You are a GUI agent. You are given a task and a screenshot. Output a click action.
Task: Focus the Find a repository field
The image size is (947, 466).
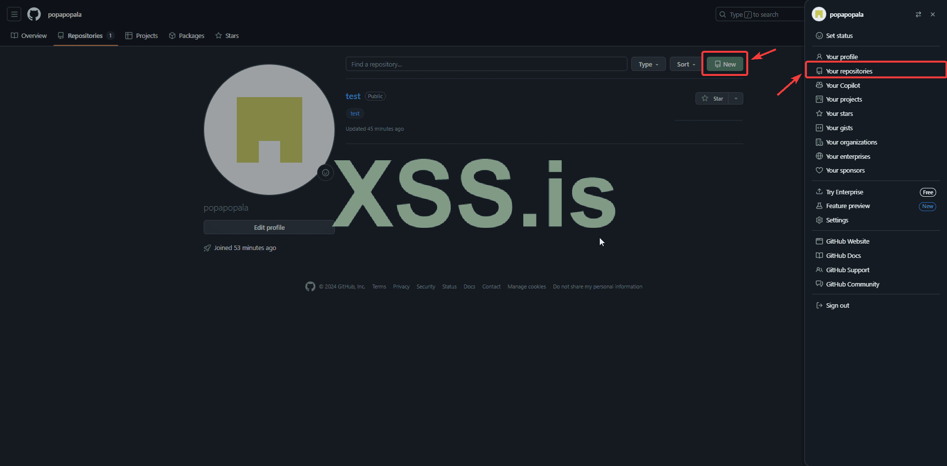tap(486, 64)
